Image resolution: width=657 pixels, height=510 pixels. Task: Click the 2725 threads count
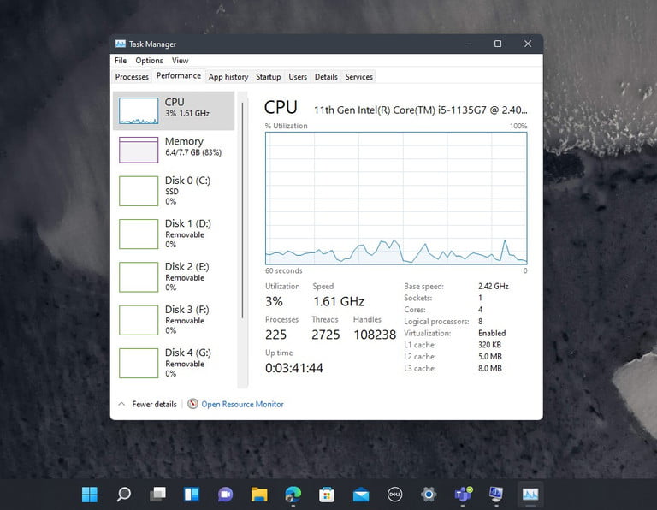point(326,335)
